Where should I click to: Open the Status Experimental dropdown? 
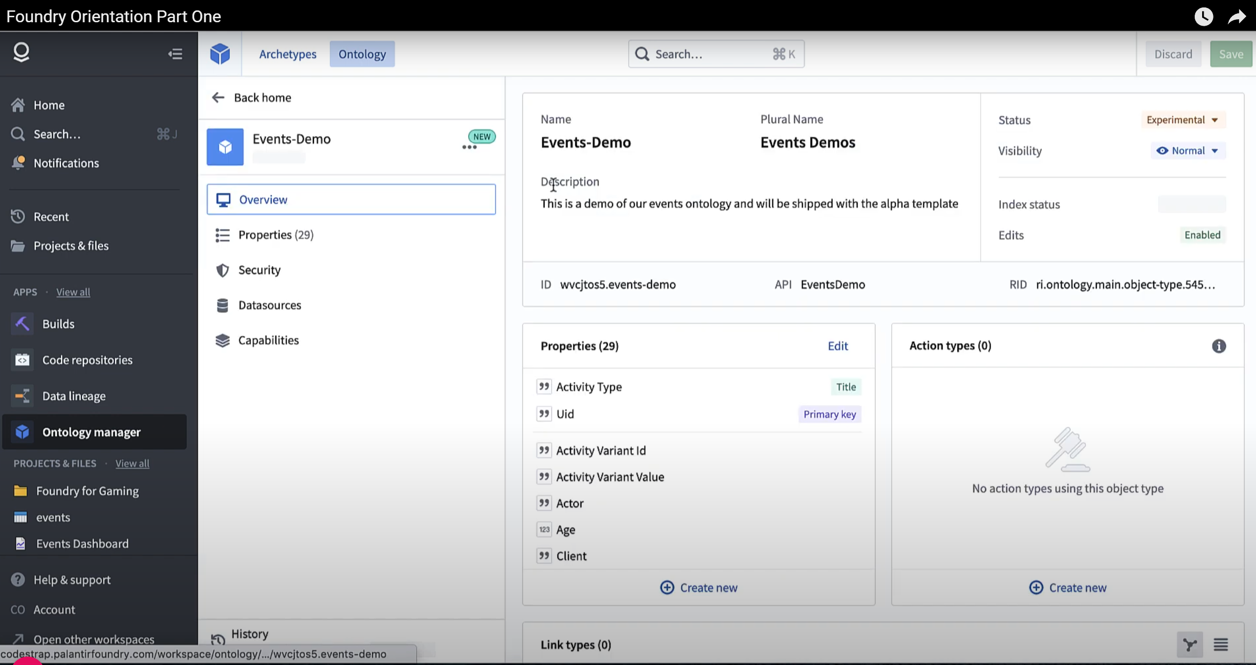[x=1183, y=120]
